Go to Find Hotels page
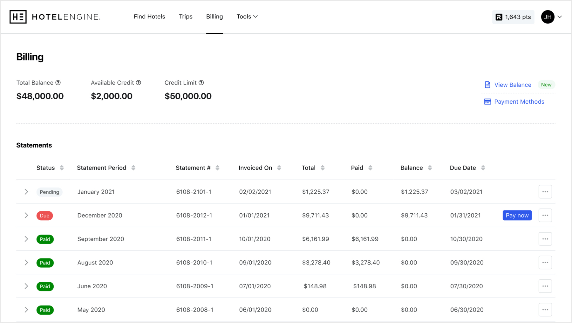Screen dimensions: 572x323 click(x=149, y=17)
